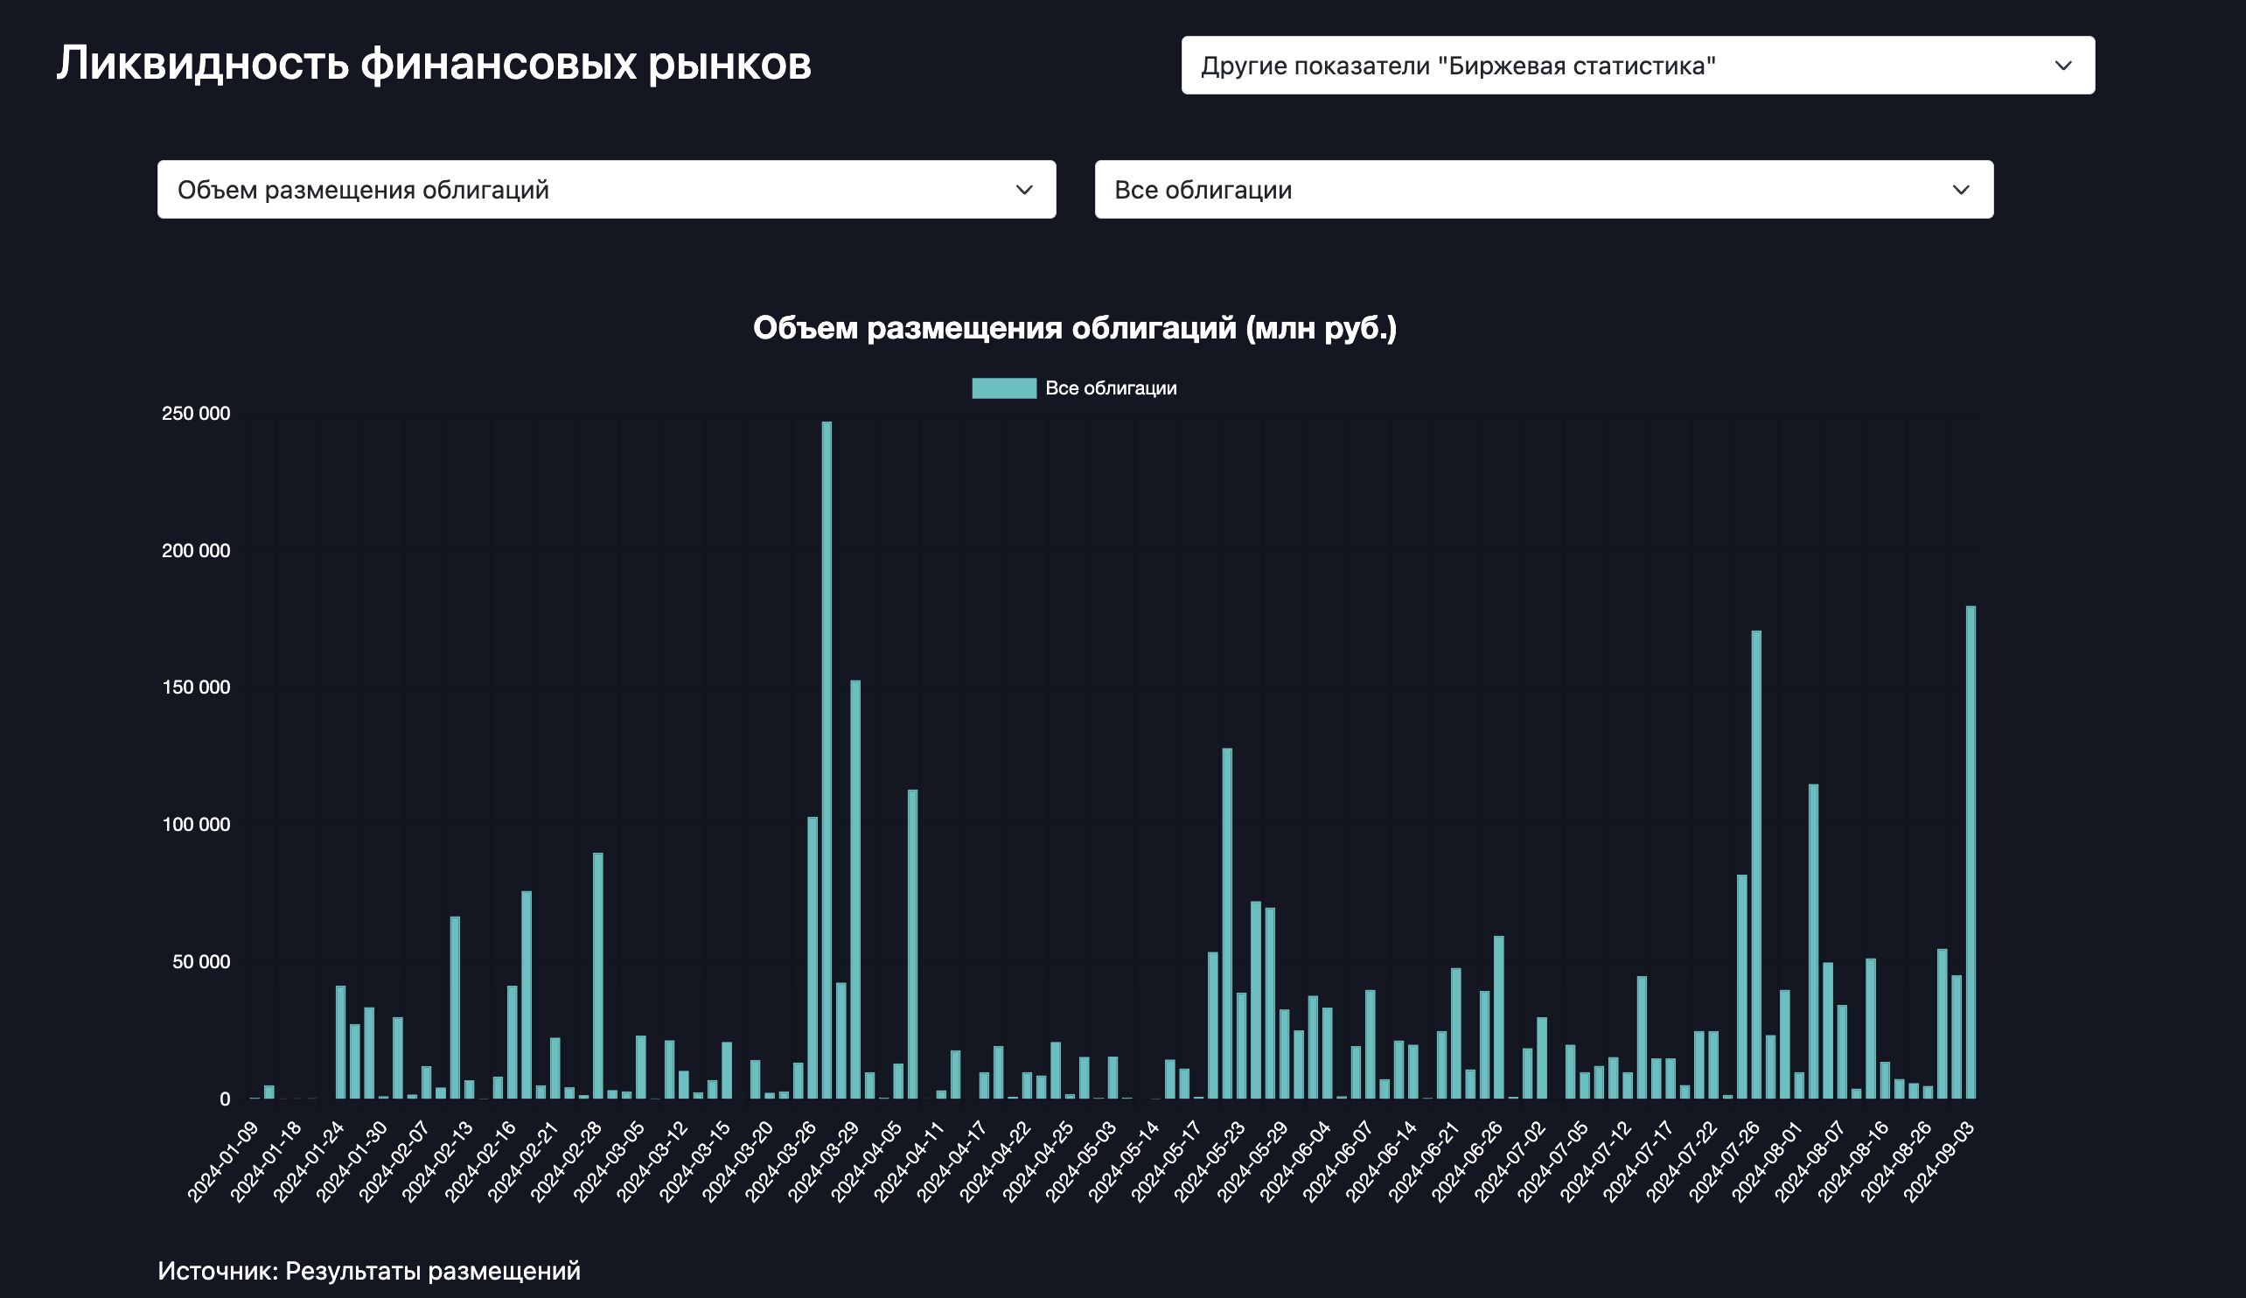
Task: Click the x-axis date '2024-05-23'
Action: (x=1210, y=1162)
